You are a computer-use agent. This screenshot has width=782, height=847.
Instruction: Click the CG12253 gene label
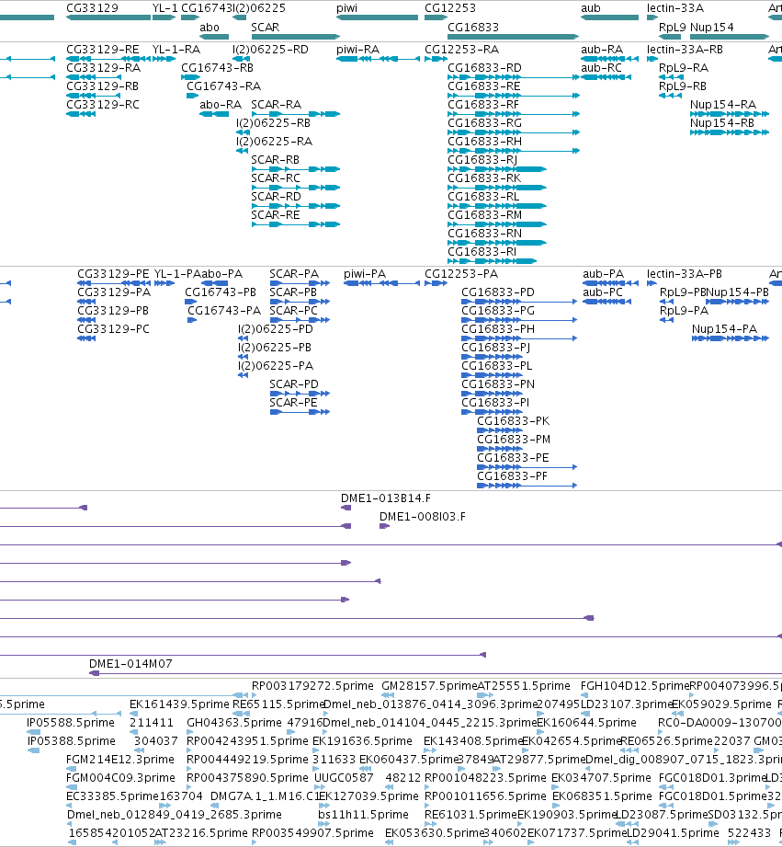tap(450, 8)
